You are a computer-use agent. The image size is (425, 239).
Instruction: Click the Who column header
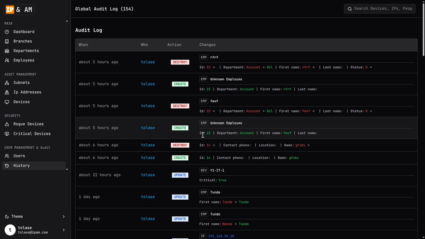click(x=144, y=45)
